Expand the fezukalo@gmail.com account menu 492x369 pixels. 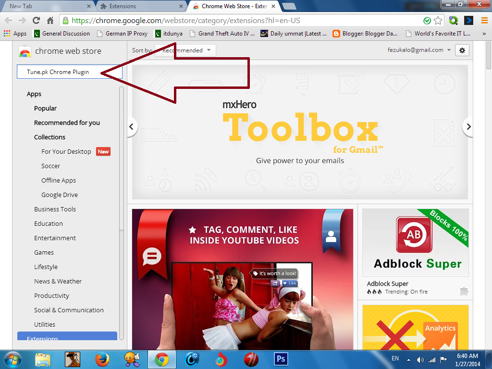[x=419, y=50]
